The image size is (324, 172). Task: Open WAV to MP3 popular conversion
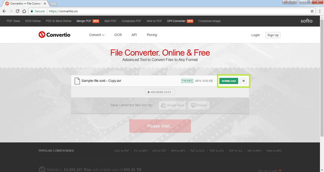pos(254,151)
